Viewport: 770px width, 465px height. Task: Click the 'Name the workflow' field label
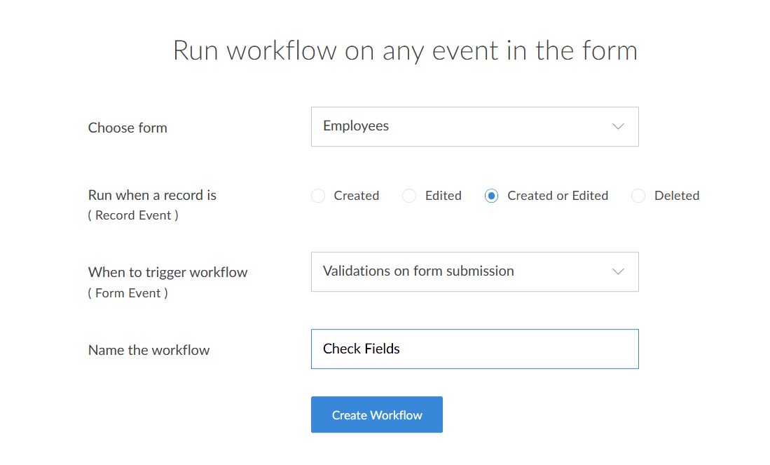coord(149,350)
